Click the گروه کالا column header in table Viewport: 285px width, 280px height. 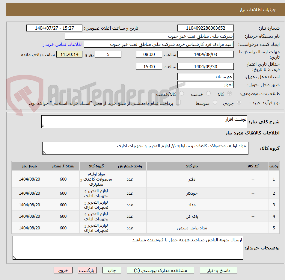tap(96, 166)
